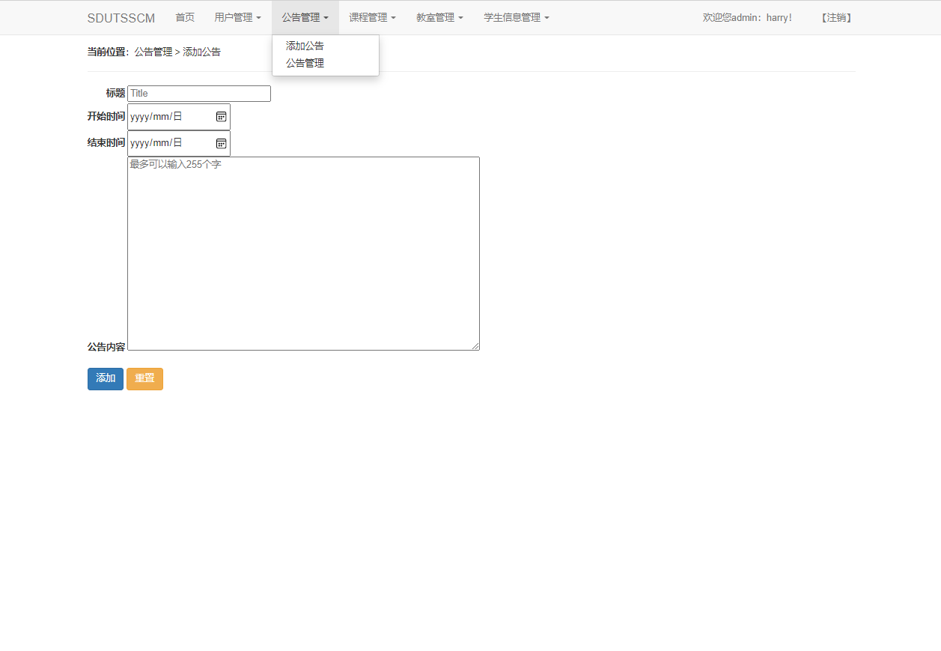Screen dimensions: 941x651
Task: Click the 教室管理 dropdown caret arrow
Action: (462, 17)
